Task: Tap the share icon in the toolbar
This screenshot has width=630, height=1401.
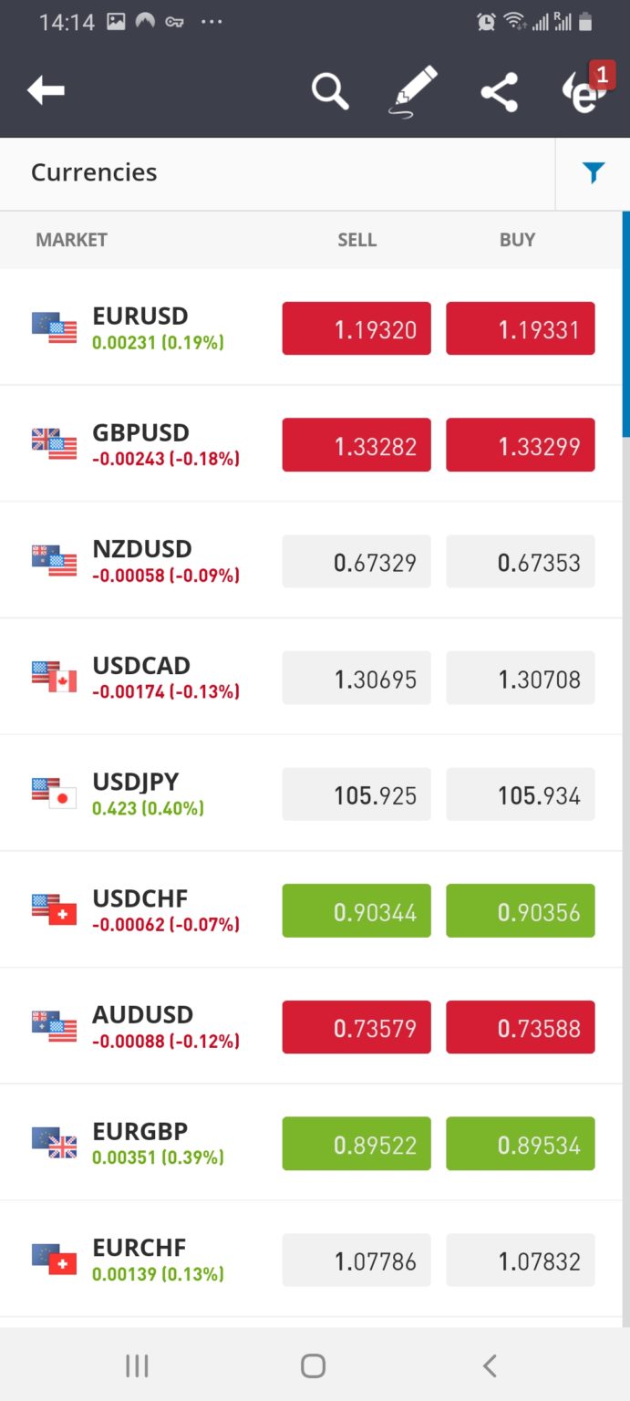Action: point(498,90)
